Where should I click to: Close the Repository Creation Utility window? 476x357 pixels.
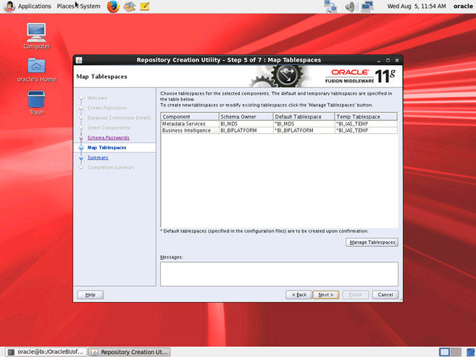(x=397, y=60)
